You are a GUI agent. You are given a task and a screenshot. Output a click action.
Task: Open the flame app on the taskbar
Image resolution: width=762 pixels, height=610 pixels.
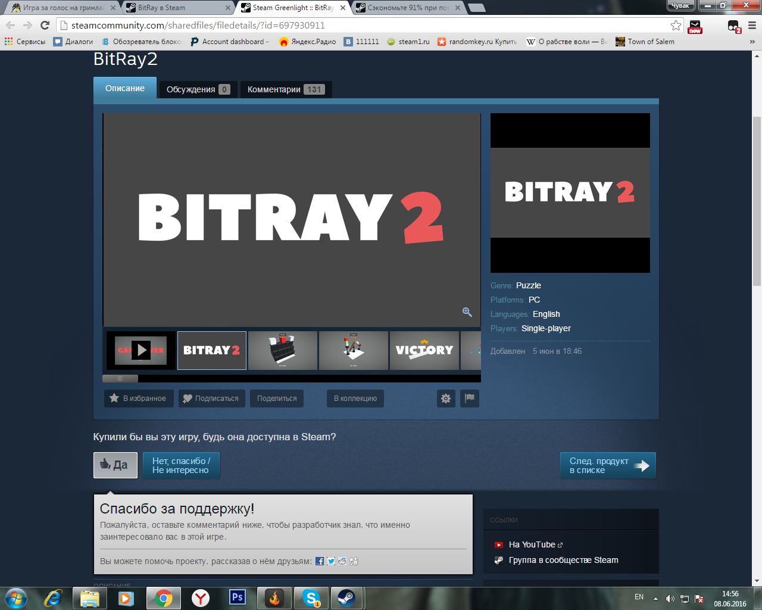point(274,598)
